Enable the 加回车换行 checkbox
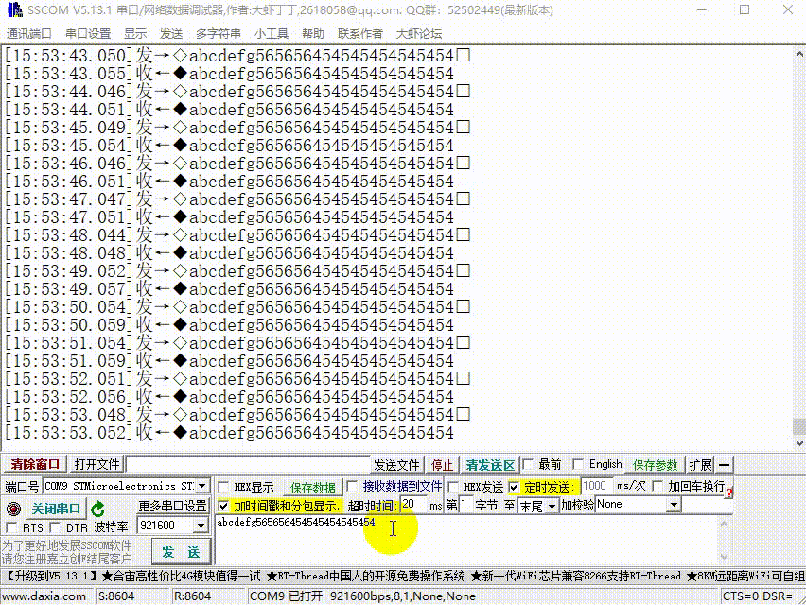Viewport: 806px width, 605px height. (x=657, y=486)
